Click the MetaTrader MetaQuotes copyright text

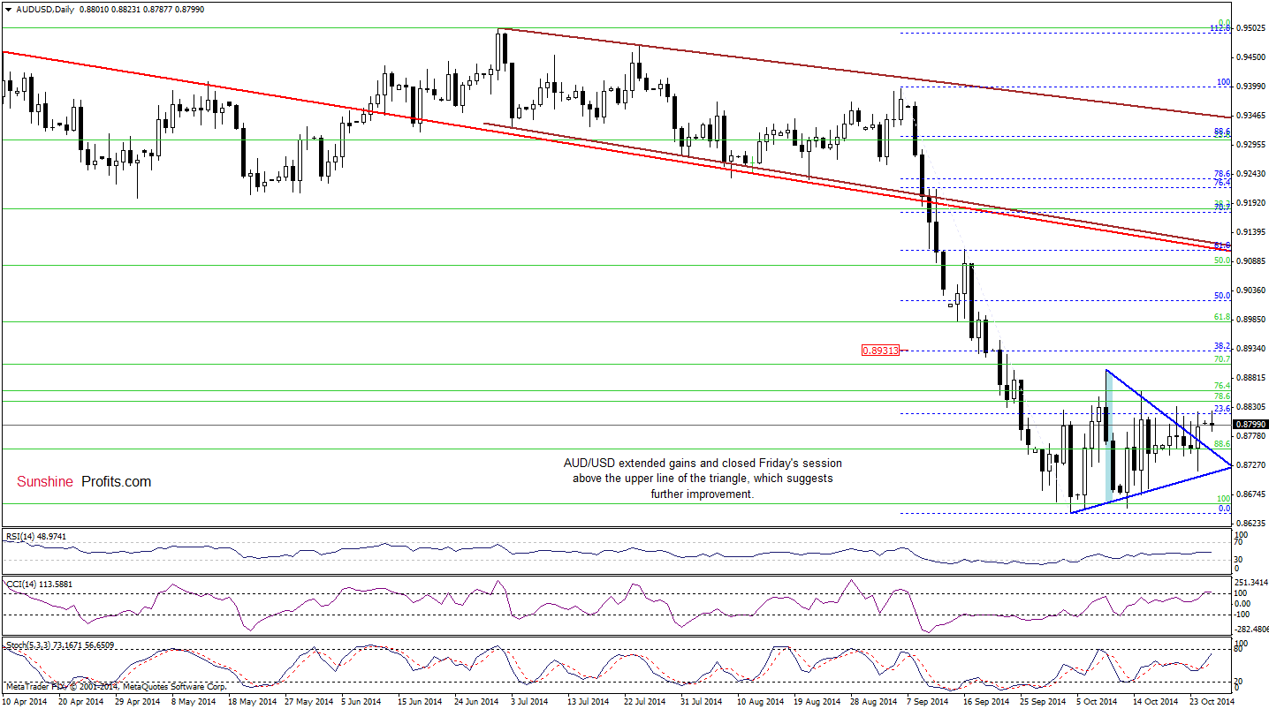[x=115, y=686]
